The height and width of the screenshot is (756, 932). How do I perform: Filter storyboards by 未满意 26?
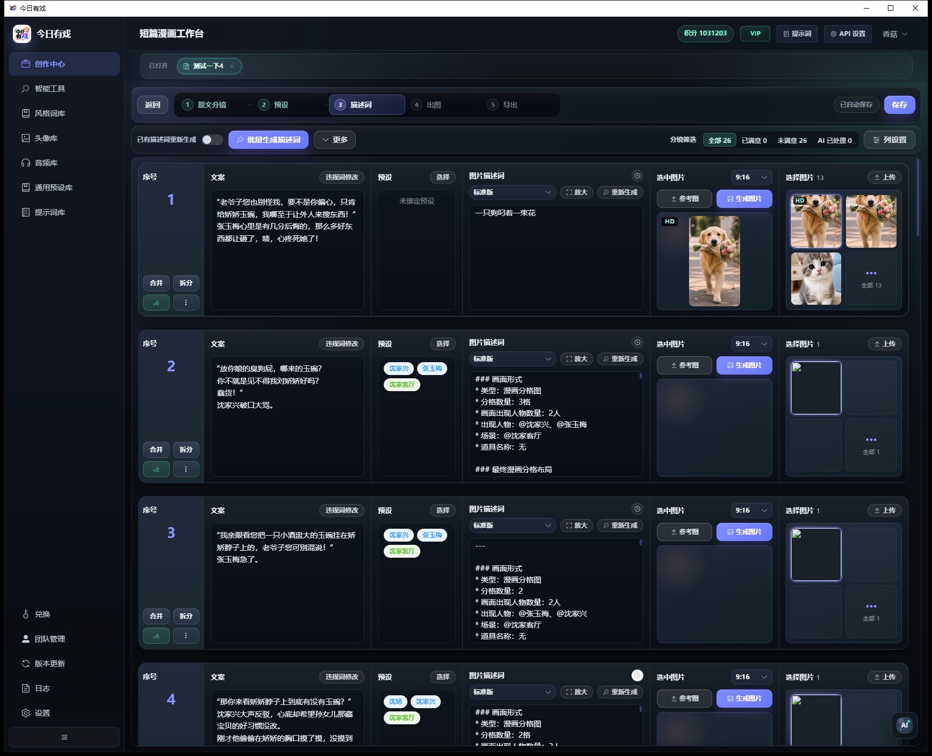pos(792,140)
